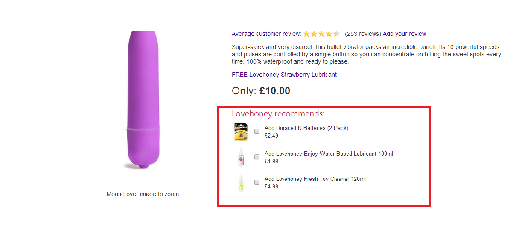The image size is (519, 252).
Task: Check the Fresh Toy Cleaner 120ml checkbox
Action: point(257,182)
